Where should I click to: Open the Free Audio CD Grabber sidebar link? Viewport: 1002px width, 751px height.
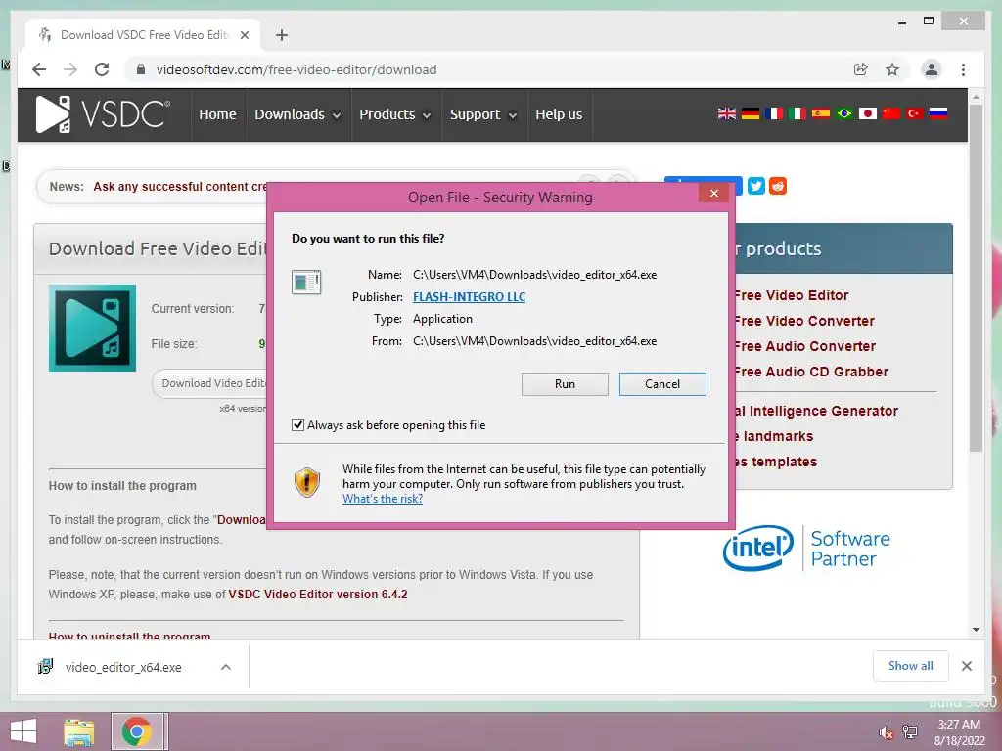[x=811, y=372]
